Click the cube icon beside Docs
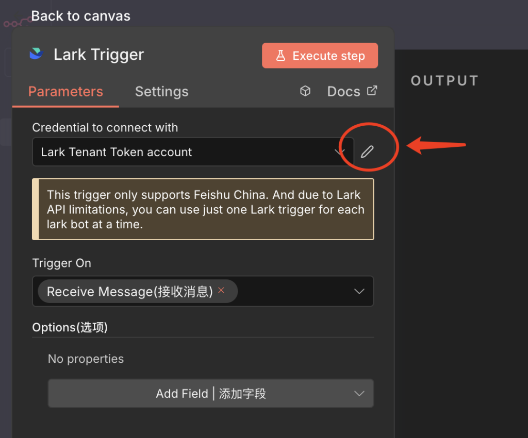The height and width of the screenshot is (438, 528). [305, 91]
